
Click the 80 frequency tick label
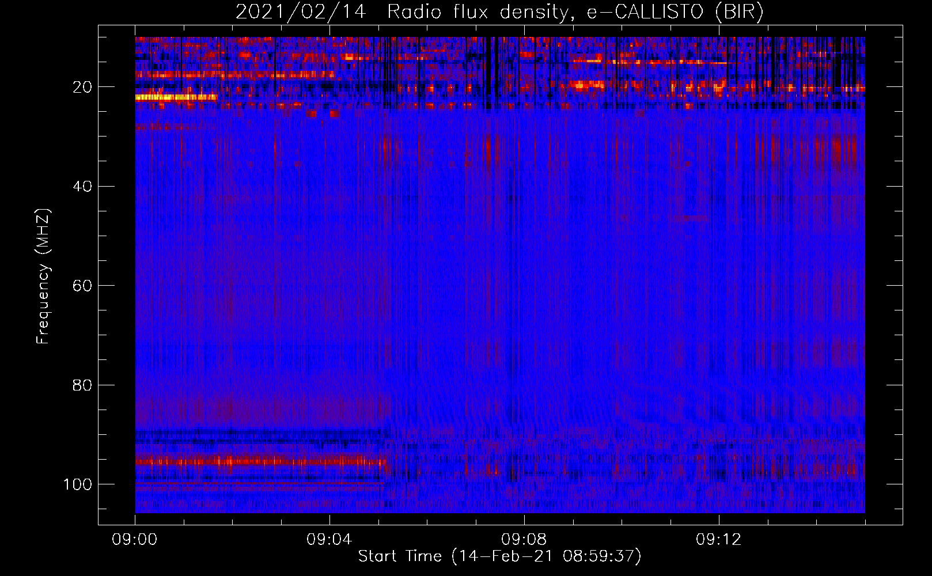[x=82, y=385]
